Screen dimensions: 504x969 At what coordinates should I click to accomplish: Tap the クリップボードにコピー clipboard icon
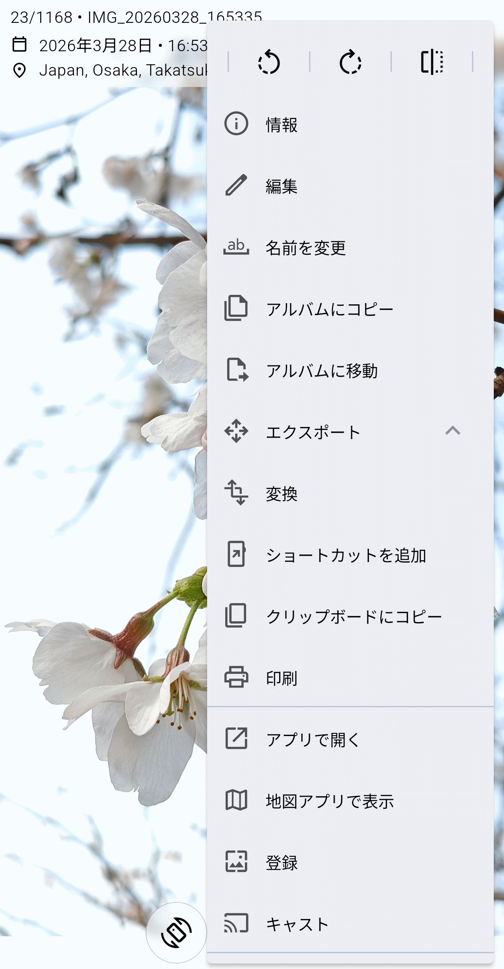(236, 616)
